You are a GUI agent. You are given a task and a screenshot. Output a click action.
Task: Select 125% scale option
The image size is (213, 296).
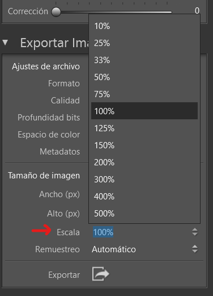click(x=144, y=128)
